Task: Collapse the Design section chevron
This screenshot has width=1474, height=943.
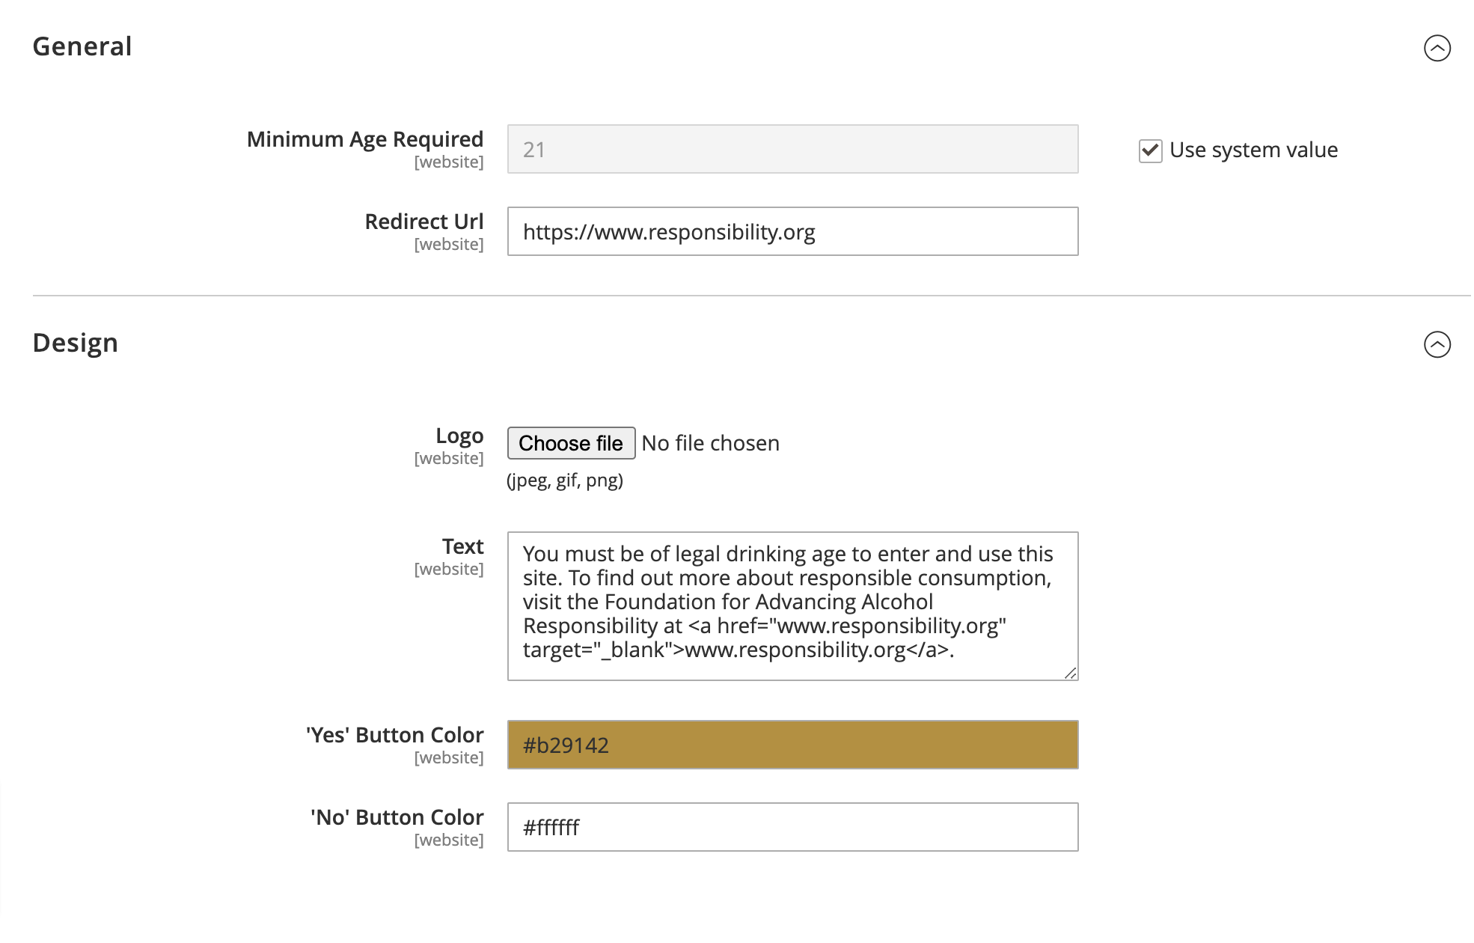Action: 1437,344
